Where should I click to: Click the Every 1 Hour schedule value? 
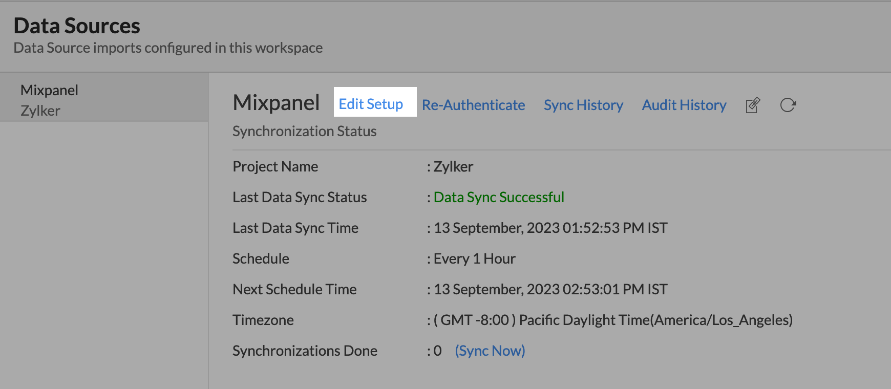pyautogui.click(x=474, y=258)
